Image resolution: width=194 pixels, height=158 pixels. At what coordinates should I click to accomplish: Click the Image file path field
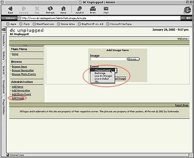[x=108, y=59]
